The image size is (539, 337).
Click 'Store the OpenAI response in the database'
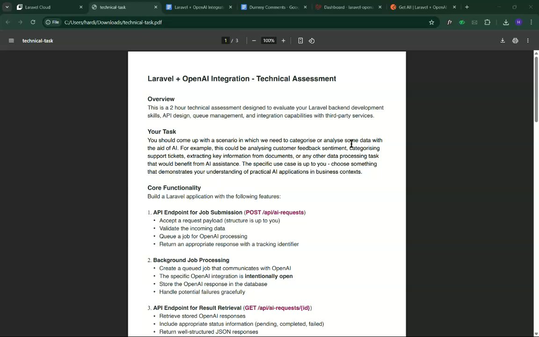tap(213, 284)
